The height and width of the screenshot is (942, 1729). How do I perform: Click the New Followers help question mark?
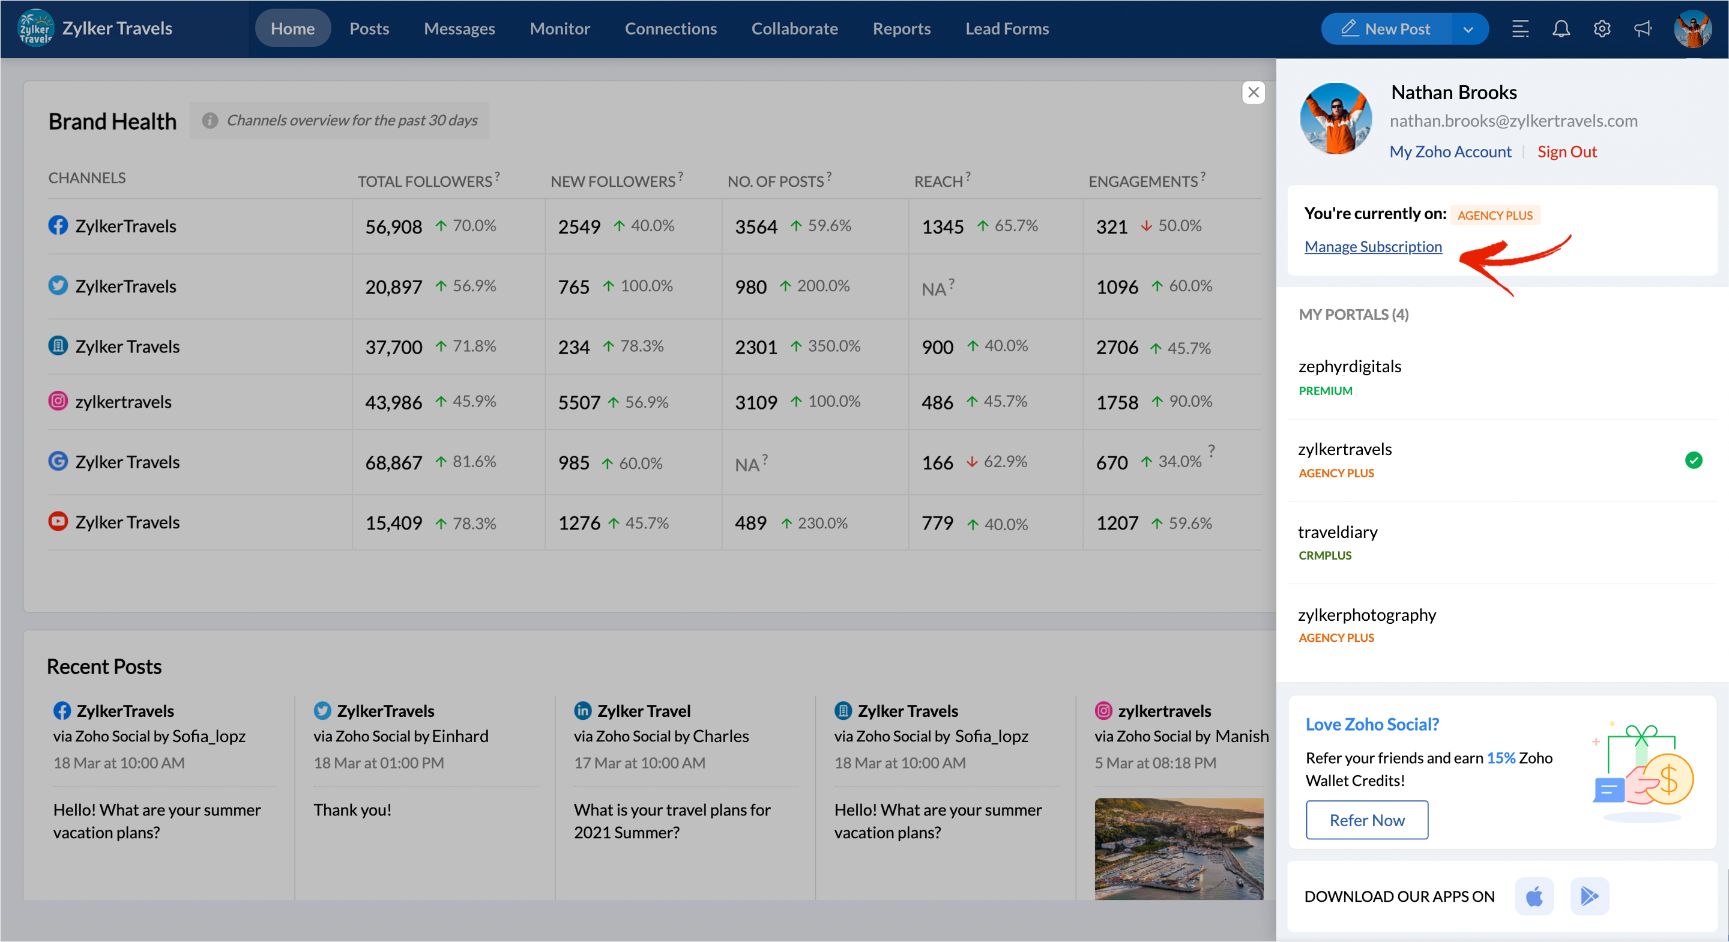[x=680, y=176]
